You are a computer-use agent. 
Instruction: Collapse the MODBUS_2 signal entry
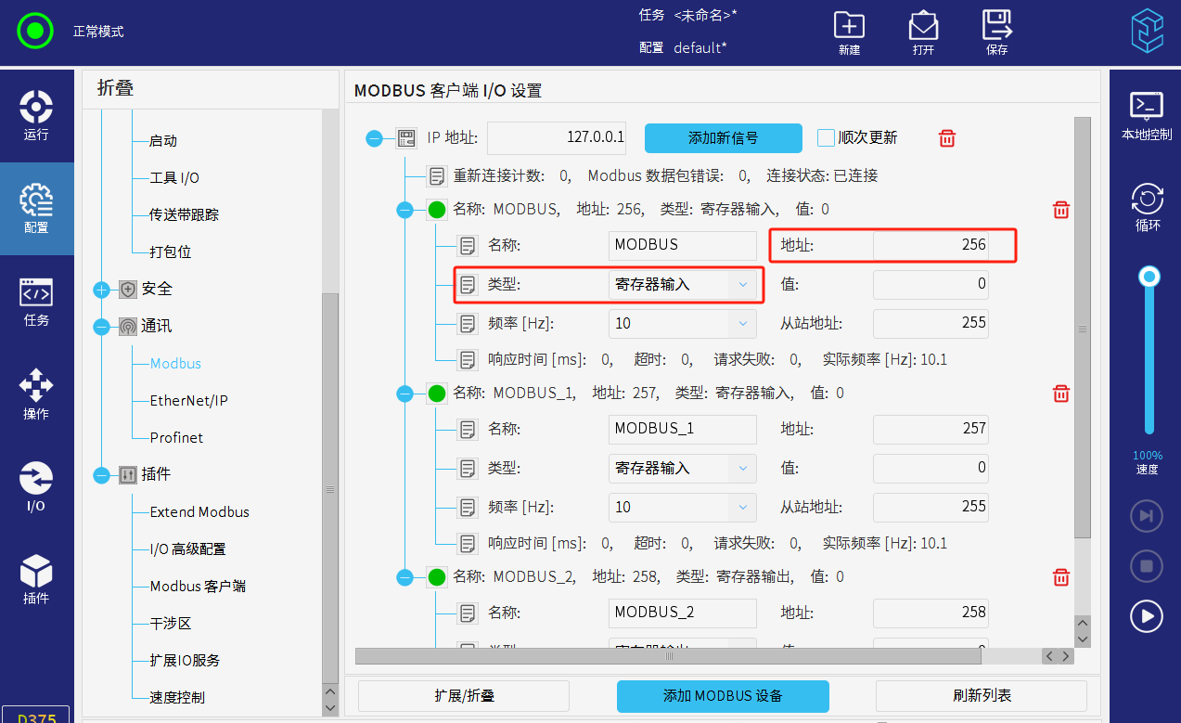pos(404,577)
